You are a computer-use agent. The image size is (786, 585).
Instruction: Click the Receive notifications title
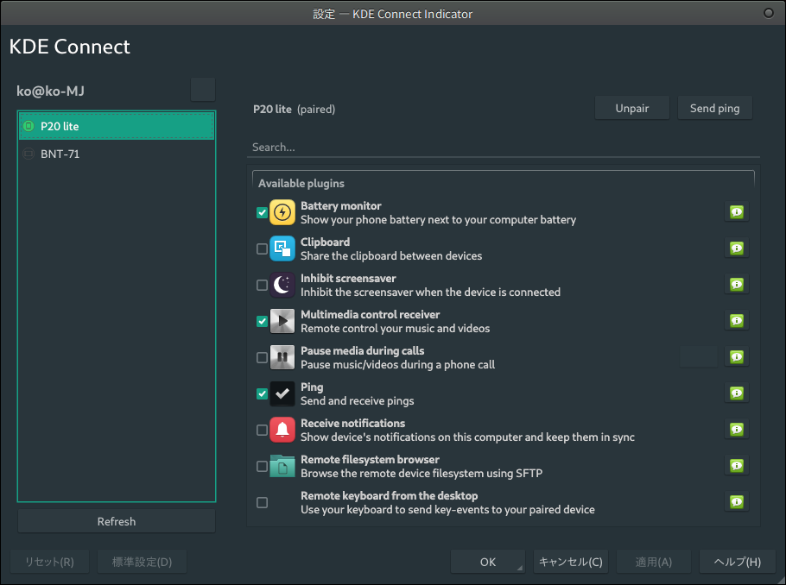click(353, 424)
